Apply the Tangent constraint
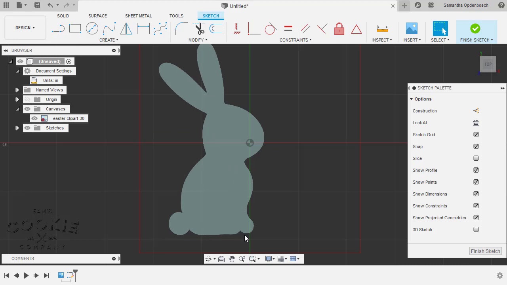The height and width of the screenshot is (285, 507). pos(271,28)
